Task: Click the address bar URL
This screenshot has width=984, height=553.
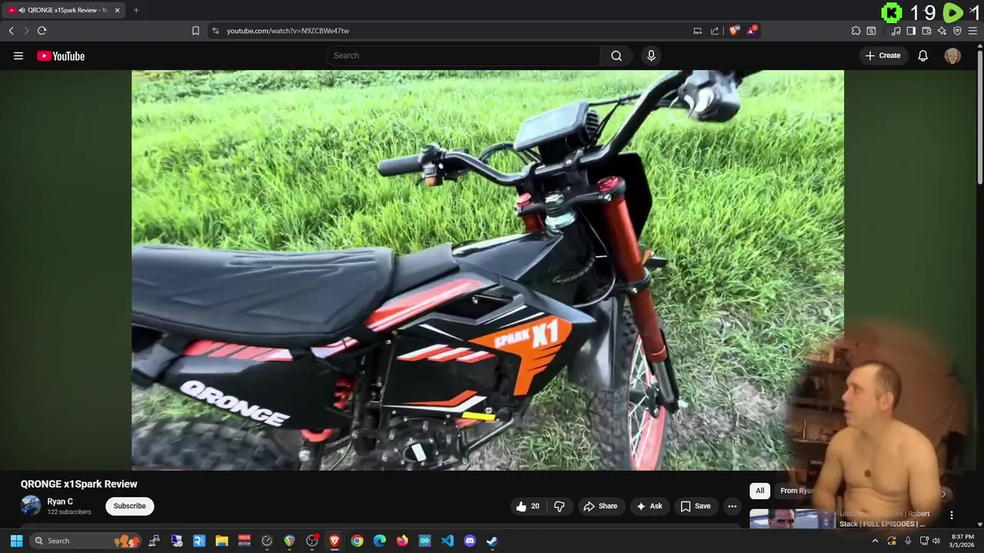Action: [288, 31]
